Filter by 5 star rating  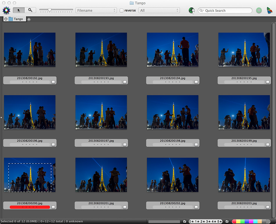coord(220,222)
